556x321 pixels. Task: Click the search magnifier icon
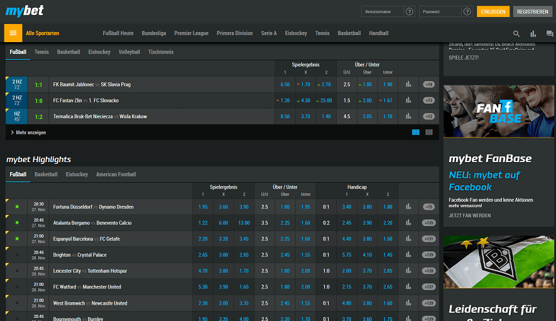pos(516,34)
